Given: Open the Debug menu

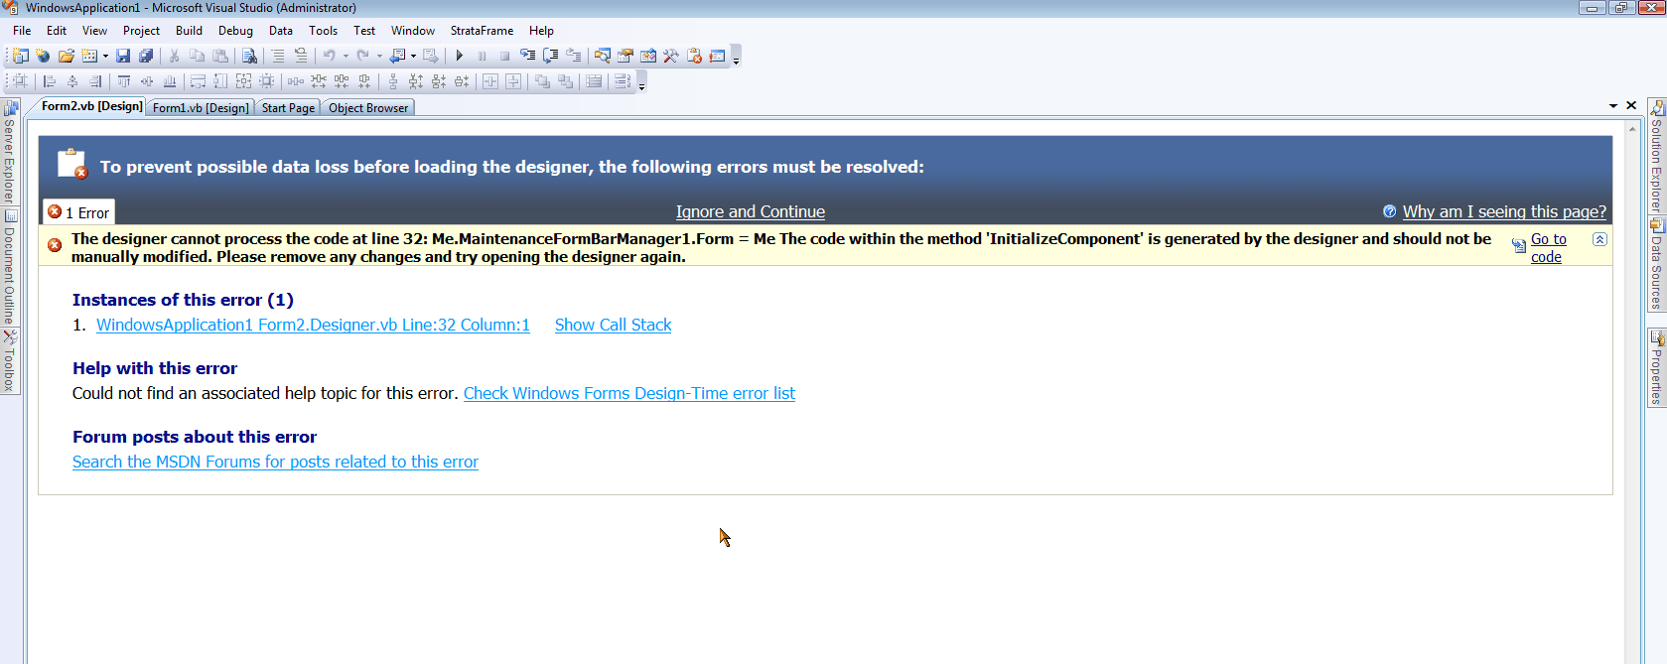Looking at the screenshot, I should coord(235,31).
